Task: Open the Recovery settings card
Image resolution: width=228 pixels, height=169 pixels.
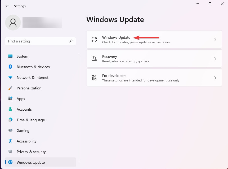Action: tap(154, 58)
